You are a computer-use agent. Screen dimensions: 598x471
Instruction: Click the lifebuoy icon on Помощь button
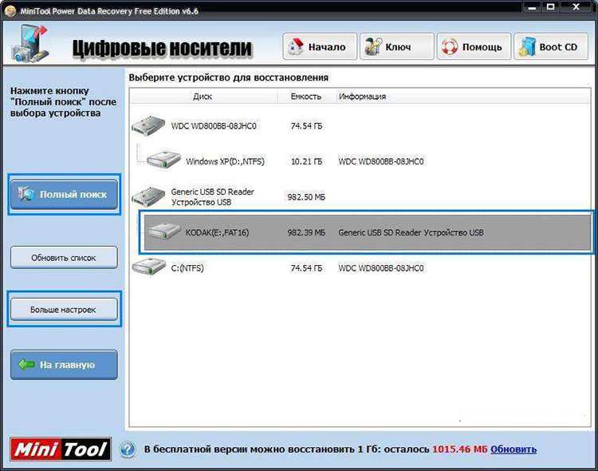450,47
